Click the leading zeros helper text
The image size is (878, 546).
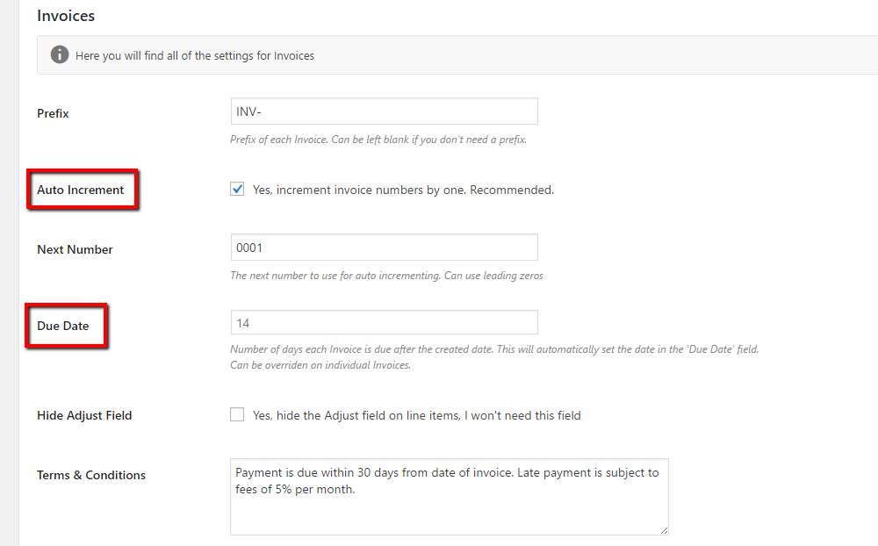386,275
